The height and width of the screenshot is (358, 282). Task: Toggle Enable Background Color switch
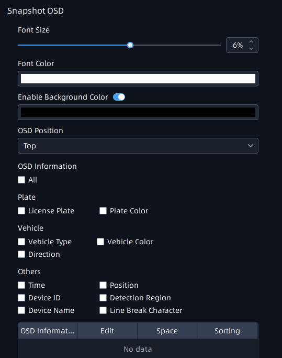tap(119, 97)
